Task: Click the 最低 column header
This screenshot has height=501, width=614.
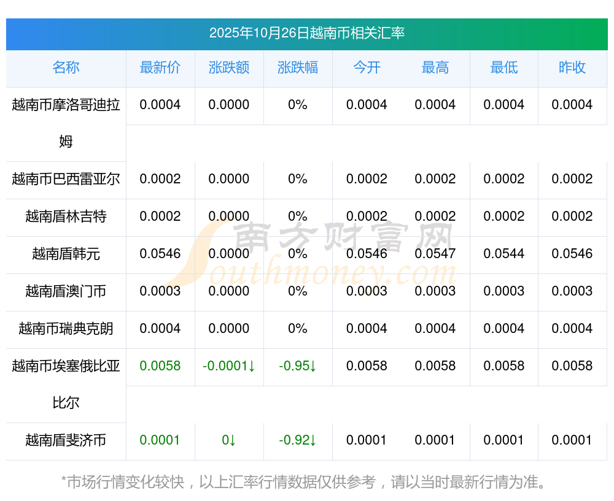Action: pyautogui.click(x=504, y=68)
